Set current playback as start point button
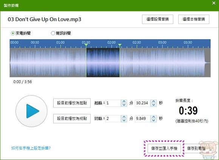The width and height of the screenshot is (219, 160). click(72, 103)
